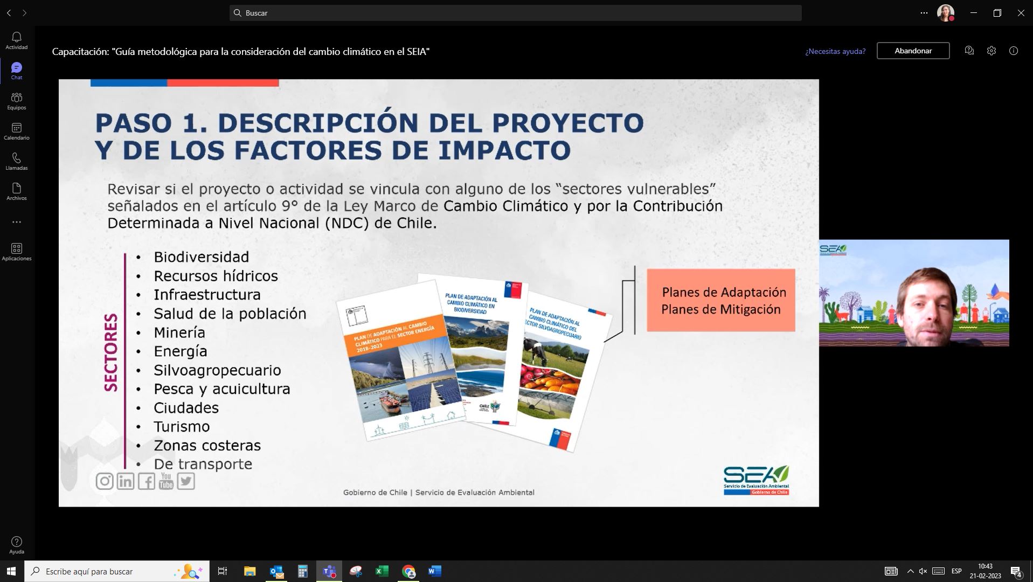The height and width of the screenshot is (582, 1033).
Task: Expand more apps ellipsis in sidebar
Action: tap(17, 222)
